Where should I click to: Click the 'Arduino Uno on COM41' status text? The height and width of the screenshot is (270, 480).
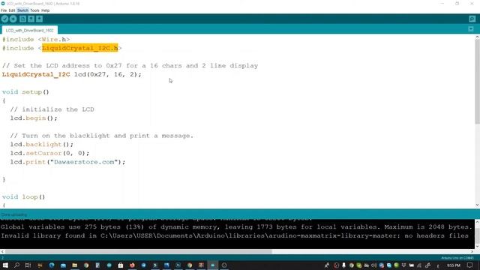[x=457, y=258]
